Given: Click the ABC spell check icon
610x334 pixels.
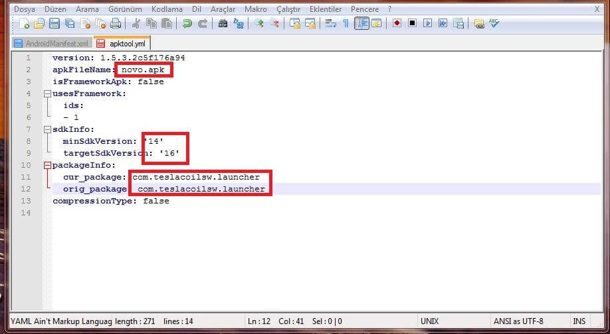Looking at the screenshot, I should 494,24.
